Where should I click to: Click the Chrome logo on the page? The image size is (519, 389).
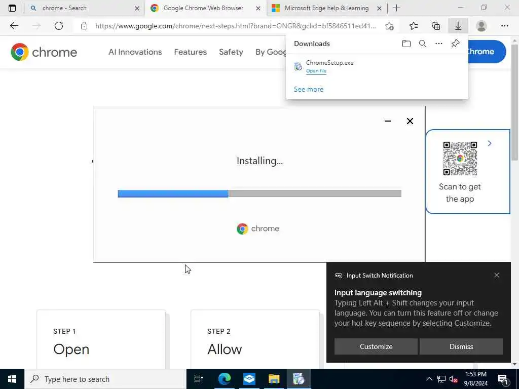pyautogui.click(x=44, y=52)
